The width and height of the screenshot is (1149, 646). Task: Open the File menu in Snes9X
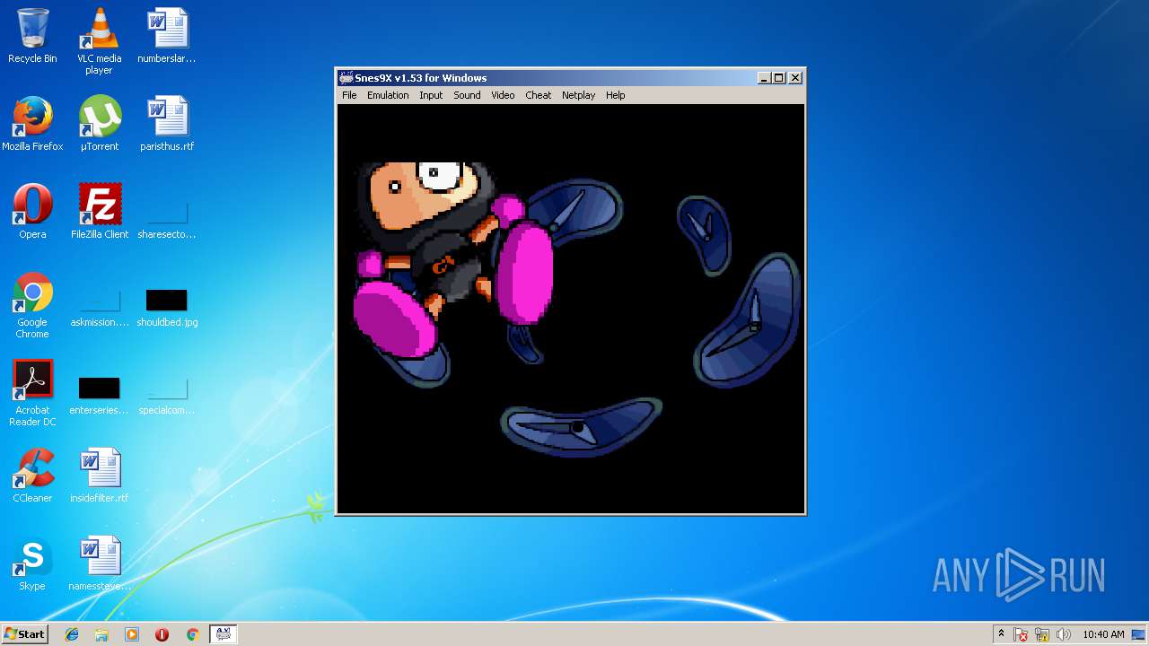pos(349,95)
